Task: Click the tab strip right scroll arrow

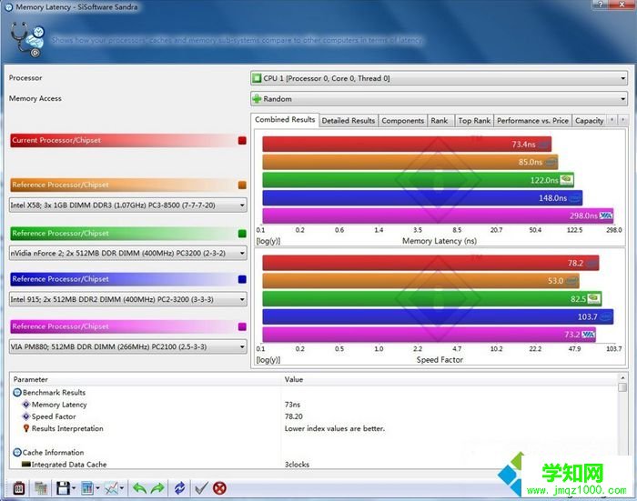Action: pyautogui.click(x=622, y=120)
